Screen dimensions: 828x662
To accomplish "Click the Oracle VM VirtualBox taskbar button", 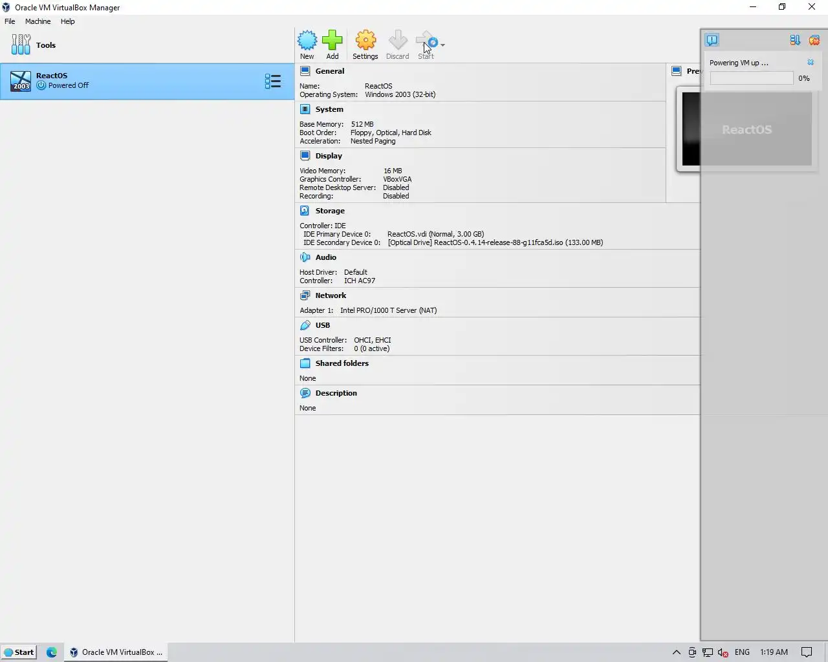I will [116, 652].
